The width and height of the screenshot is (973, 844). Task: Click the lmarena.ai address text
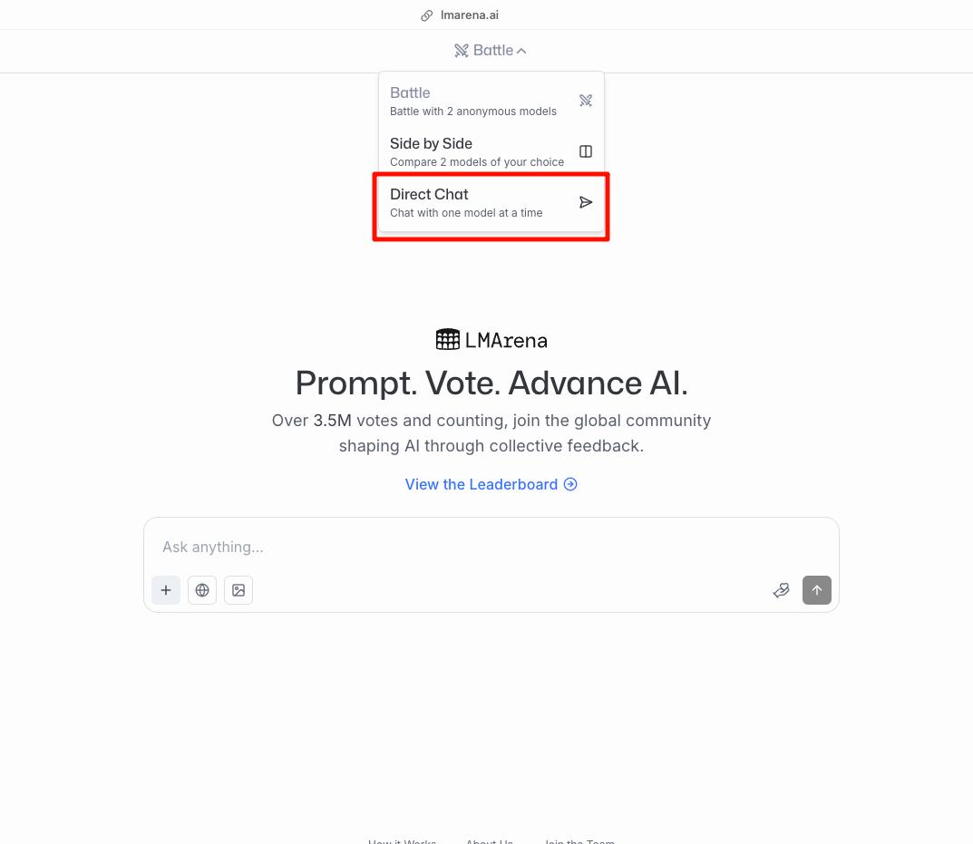[x=469, y=15]
